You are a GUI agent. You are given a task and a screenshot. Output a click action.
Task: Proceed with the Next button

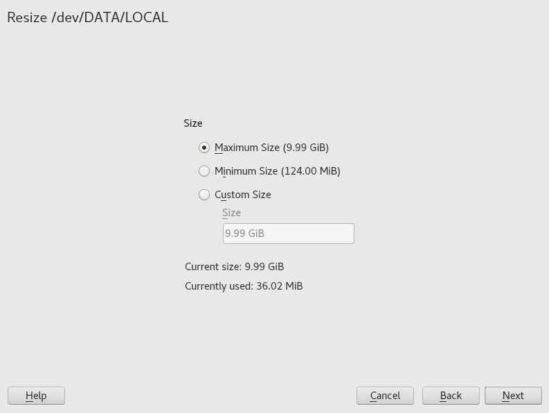tap(513, 396)
